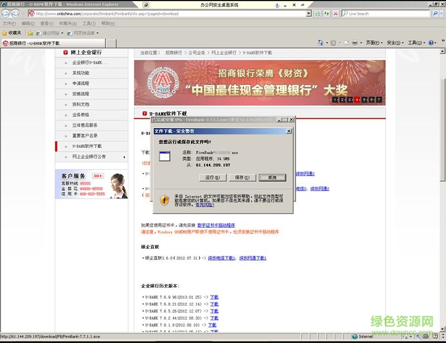This screenshot has width=446, height=343.
Task: Click the 保存(S) button in download dialog
Action: coord(243,177)
